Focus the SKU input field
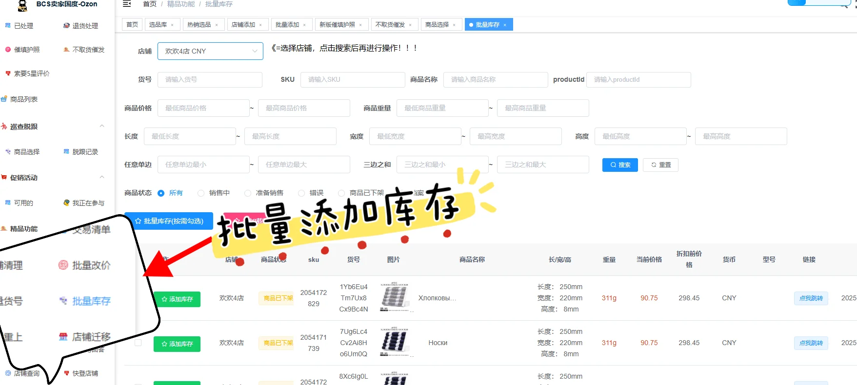The height and width of the screenshot is (385, 857). 353,80
